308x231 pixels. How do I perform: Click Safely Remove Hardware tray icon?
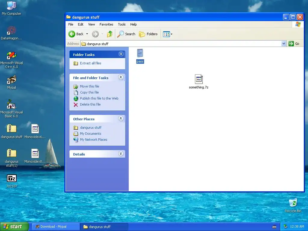point(285,226)
